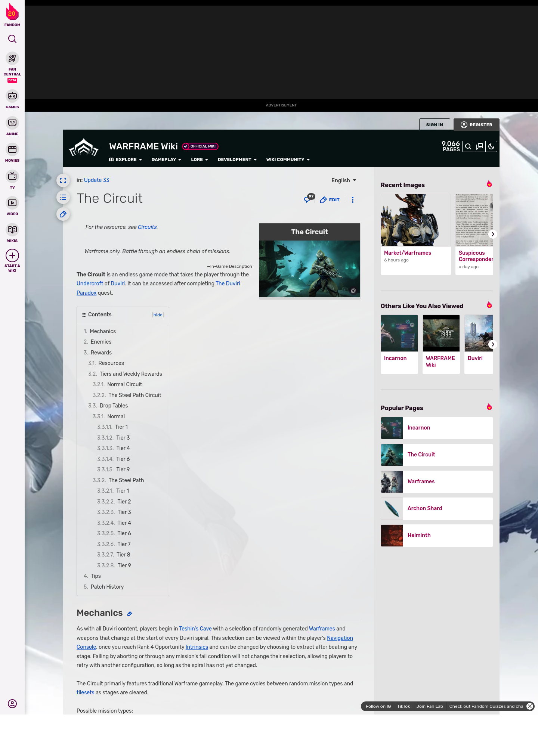Image resolution: width=538 pixels, height=747 pixels.
Task: Open the Wikis book icon
Action: 12,230
